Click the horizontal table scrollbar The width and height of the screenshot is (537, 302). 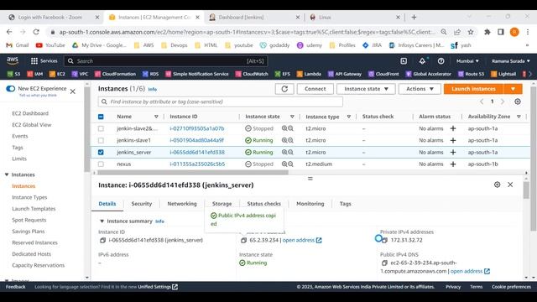tap(193, 173)
